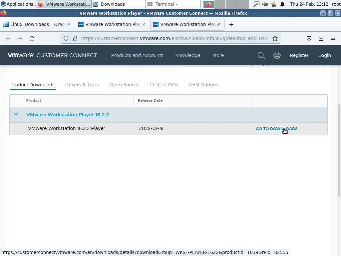Click the site security padlock icon
This screenshot has height=256, width=341.
(x=75, y=39)
